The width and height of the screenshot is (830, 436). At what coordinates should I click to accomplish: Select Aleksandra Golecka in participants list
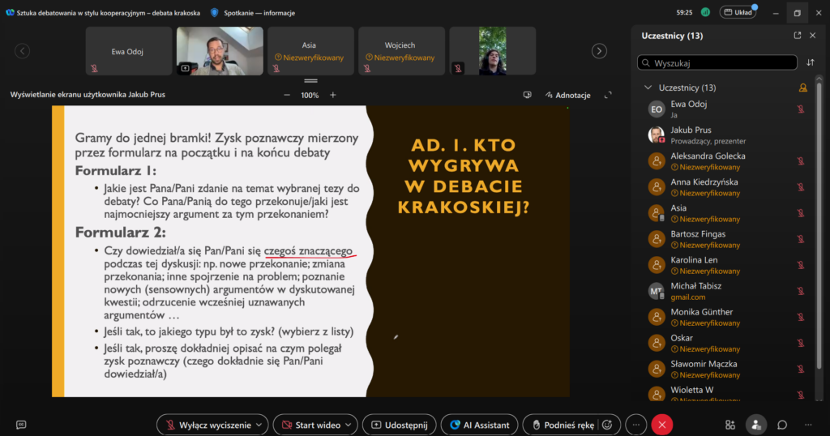tap(725, 160)
